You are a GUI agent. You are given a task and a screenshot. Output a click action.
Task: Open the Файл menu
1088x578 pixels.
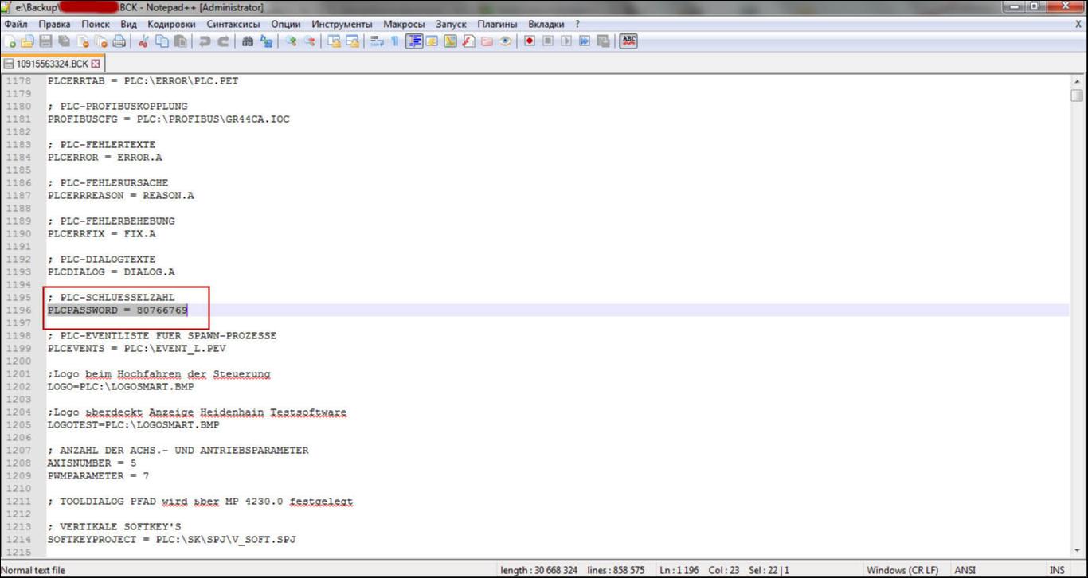click(x=16, y=24)
